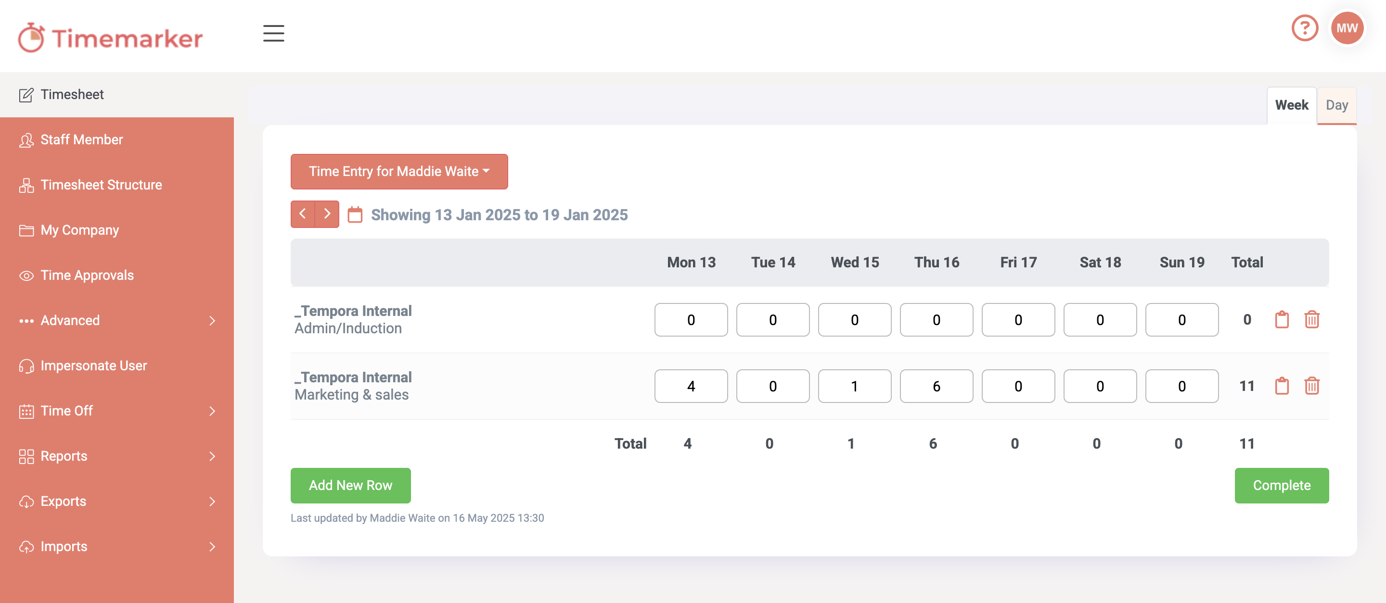Open Impersonate User in the sidebar
The width and height of the screenshot is (1386, 603).
coord(117,365)
